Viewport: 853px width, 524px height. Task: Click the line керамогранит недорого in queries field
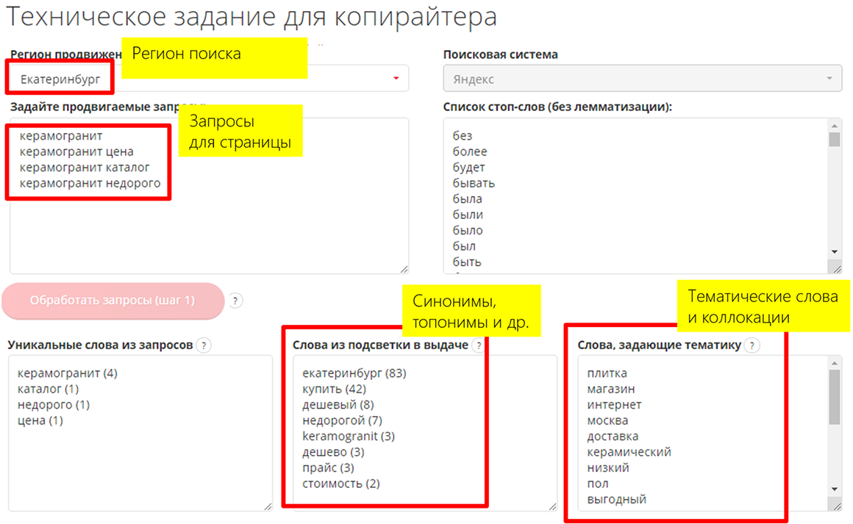click(90, 184)
